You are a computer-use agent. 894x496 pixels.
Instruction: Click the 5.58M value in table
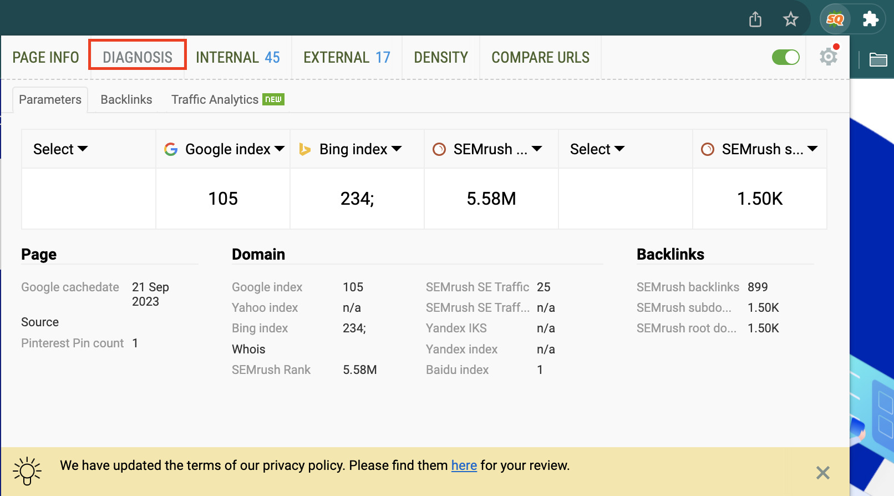pos(491,199)
